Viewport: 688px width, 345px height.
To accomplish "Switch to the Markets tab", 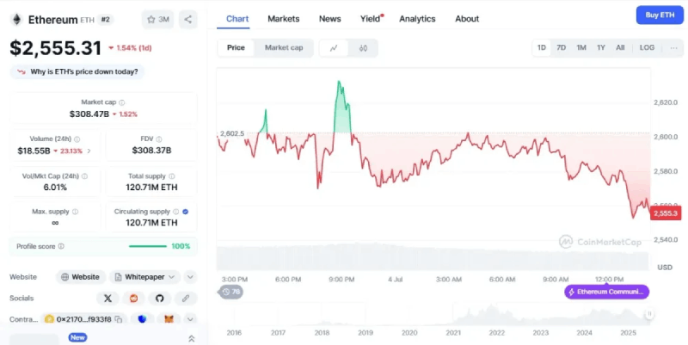I will (283, 19).
